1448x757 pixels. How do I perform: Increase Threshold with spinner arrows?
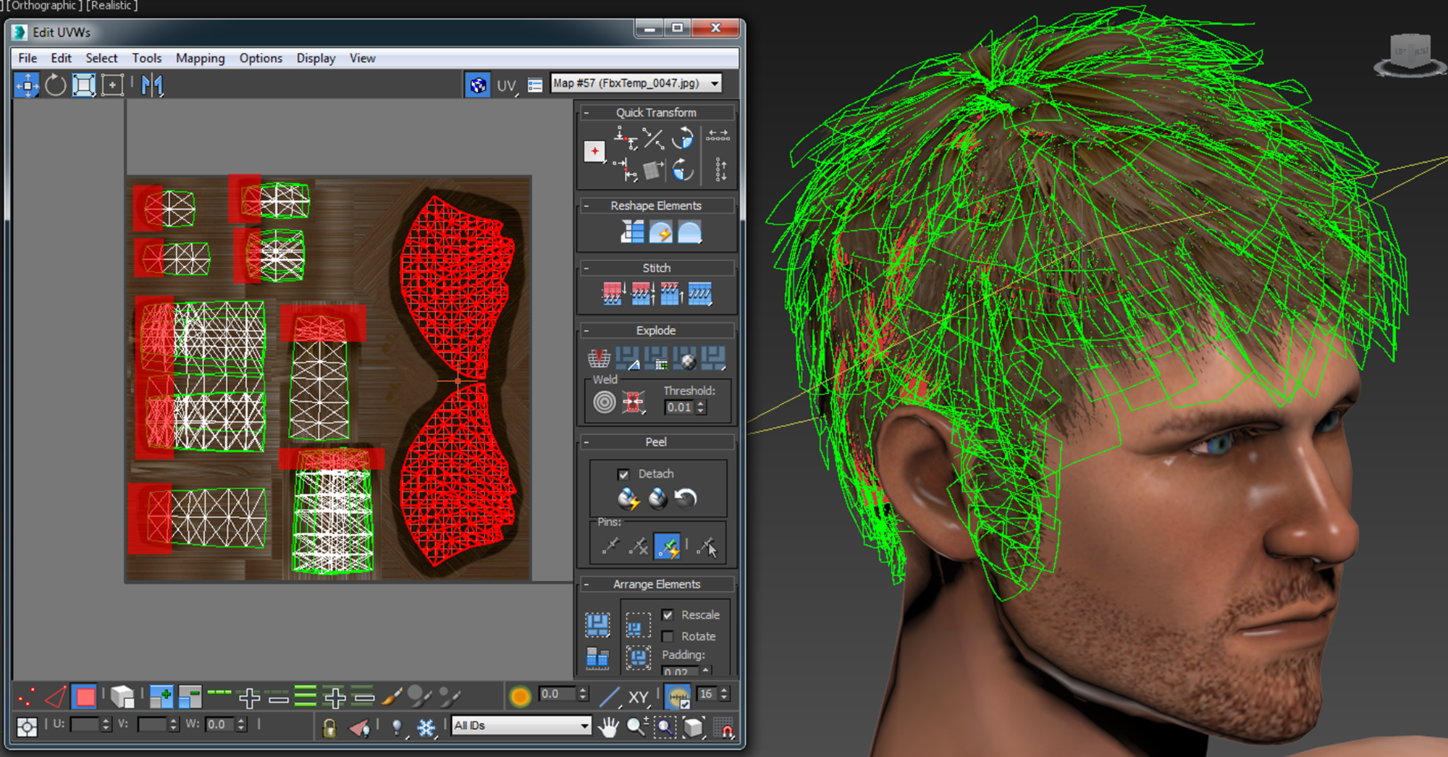click(x=701, y=404)
